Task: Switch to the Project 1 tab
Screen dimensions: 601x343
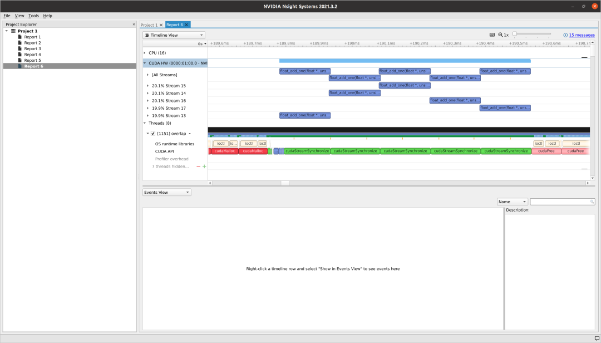Action: pyautogui.click(x=149, y=25)
